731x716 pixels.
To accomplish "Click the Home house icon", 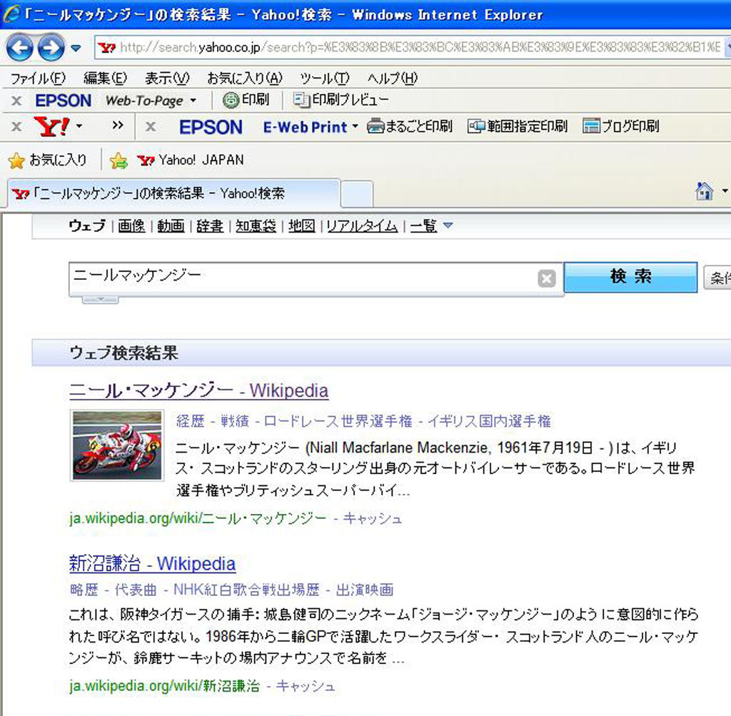I will click(704, 191).
